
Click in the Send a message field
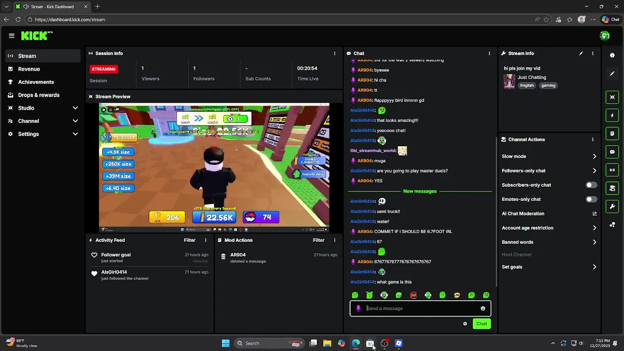[x=420, y=308]
